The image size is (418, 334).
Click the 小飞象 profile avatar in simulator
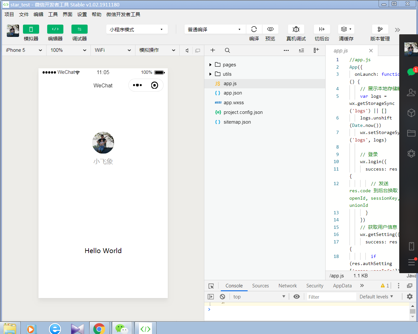tap(103, 142)
